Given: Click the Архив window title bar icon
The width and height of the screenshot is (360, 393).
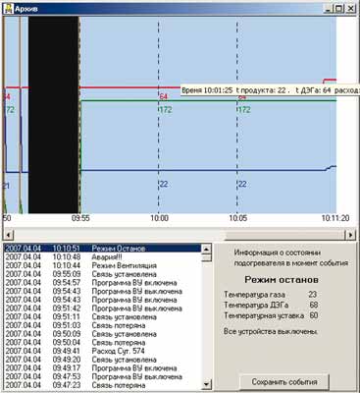Looking at the screenshot, I should 9,8.
